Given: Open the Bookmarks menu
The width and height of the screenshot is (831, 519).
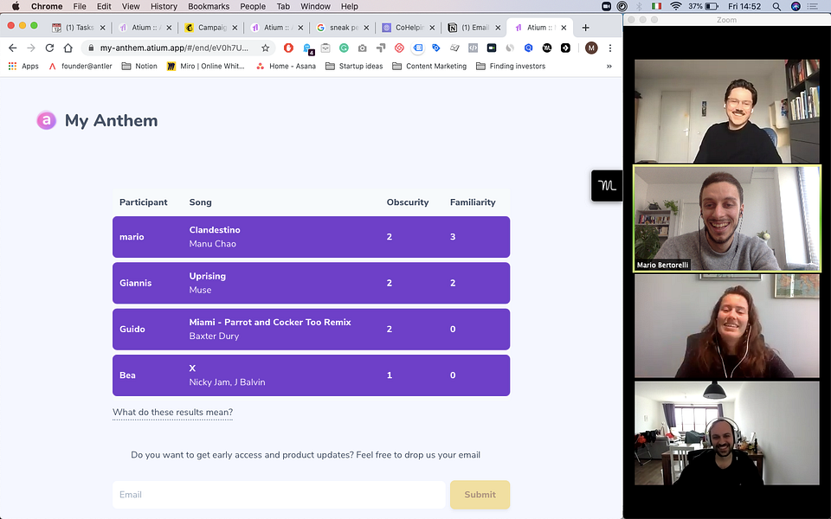Looking at the screenshot, I should click(x=209, y=6).
